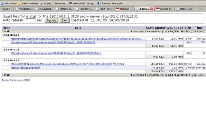Switch to the Wondershare tab
The height and width of the screenshot is (116, 206).
point(24,9)
